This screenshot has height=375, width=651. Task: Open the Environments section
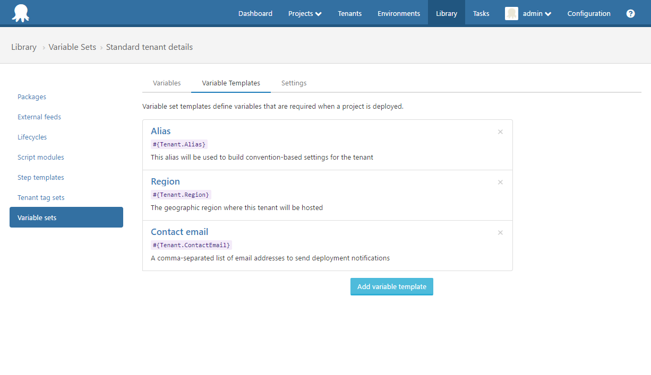tap(399, 13)
